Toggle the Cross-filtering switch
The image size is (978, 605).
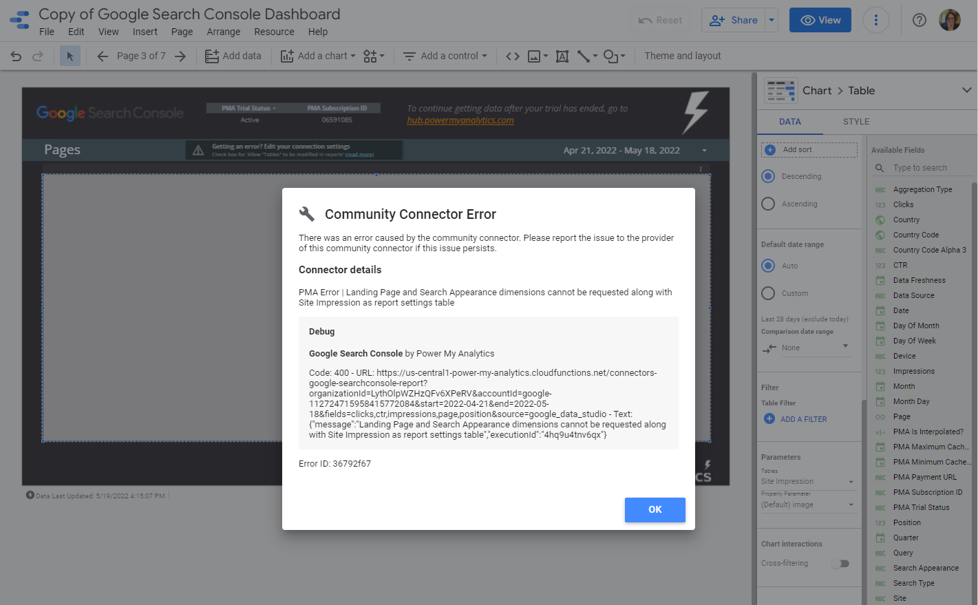pyautogui.click(x=840, y=564)
